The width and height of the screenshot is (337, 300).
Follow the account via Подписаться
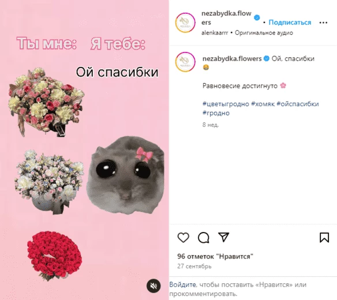point(290,22)
